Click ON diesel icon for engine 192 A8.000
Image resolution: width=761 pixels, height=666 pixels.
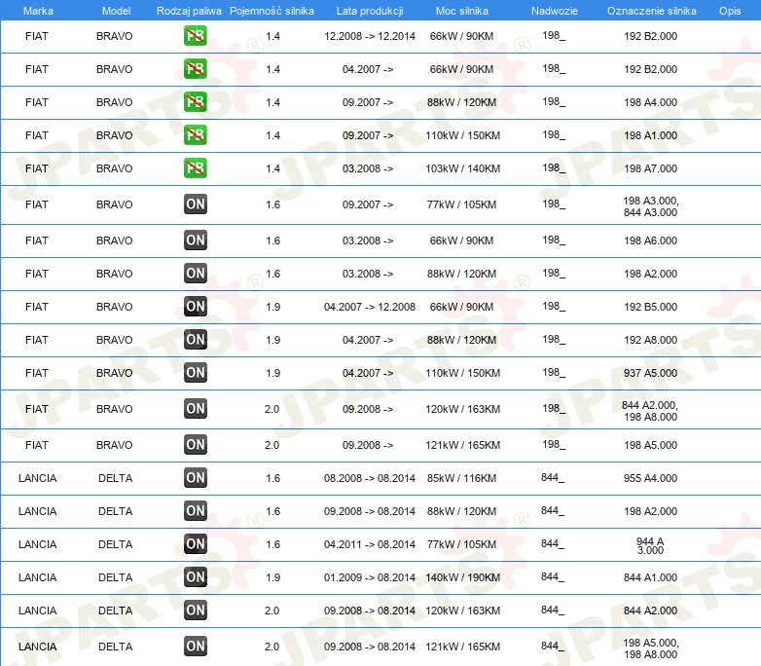click(x=195, y=339)
